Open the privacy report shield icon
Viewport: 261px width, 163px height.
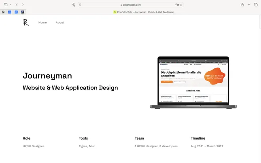[80, 5]
